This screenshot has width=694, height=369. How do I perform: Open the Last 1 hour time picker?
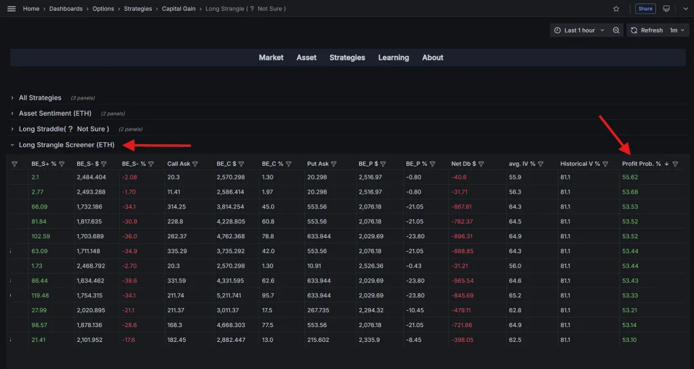pos(579,30)
